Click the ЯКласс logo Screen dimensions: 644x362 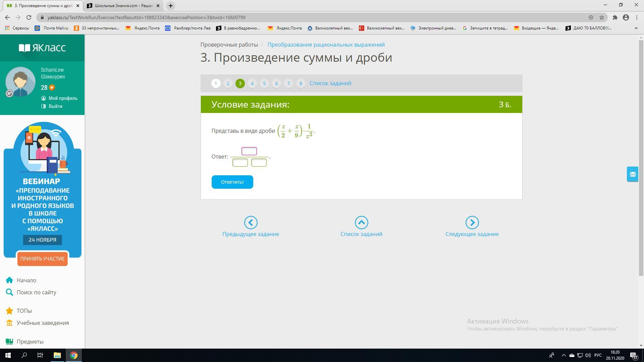(x=42, y=48)
